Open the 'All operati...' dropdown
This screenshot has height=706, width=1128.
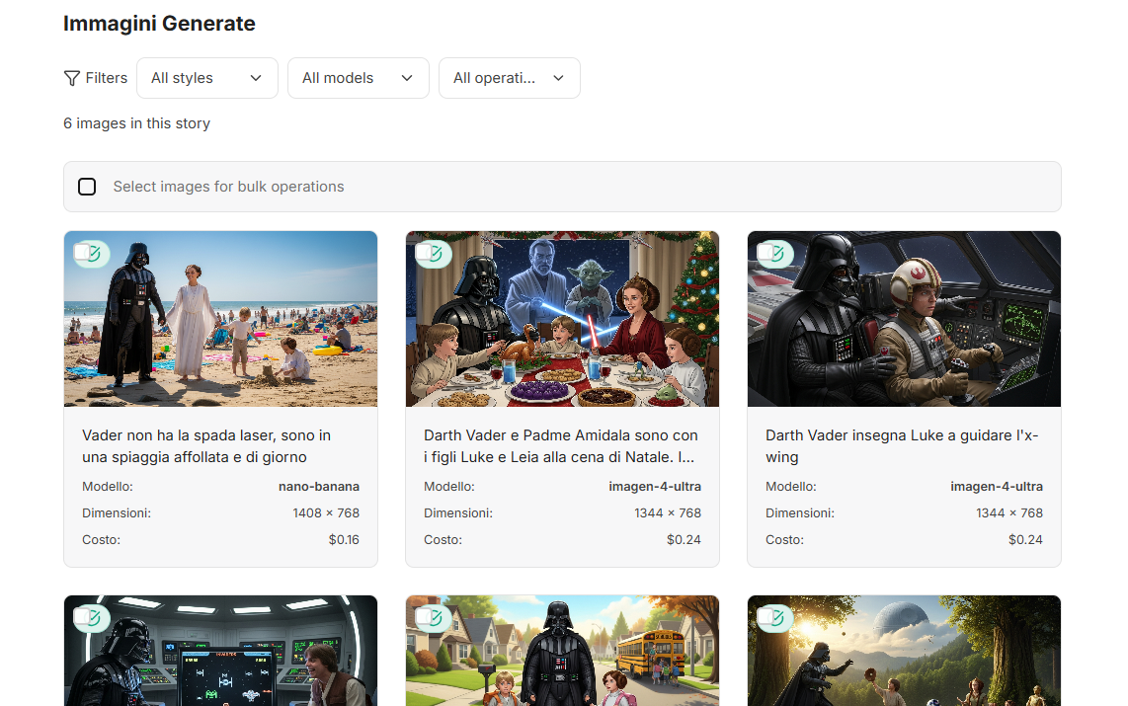pyautogui.click(x=509, y=78)
